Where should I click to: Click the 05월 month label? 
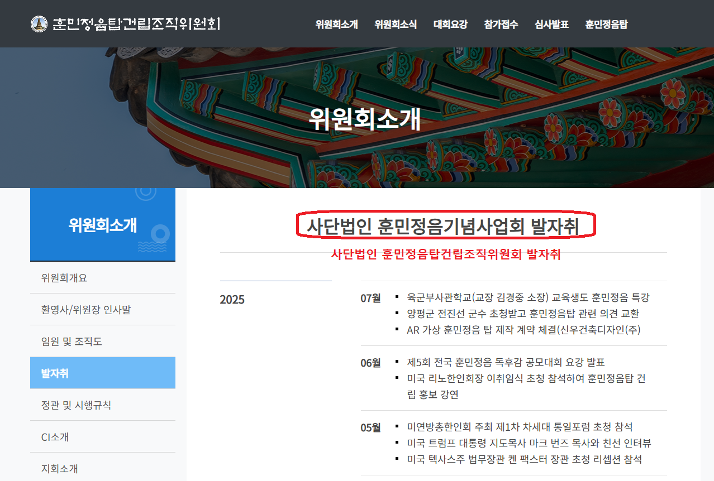(x=370, y=427)
